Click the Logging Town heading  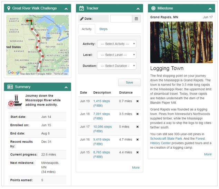[167, 68]
